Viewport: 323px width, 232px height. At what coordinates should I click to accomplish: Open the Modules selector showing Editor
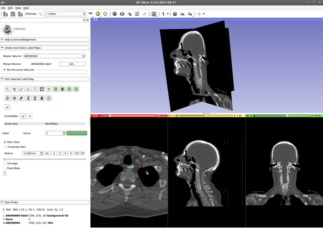click(x=65, y=14)
